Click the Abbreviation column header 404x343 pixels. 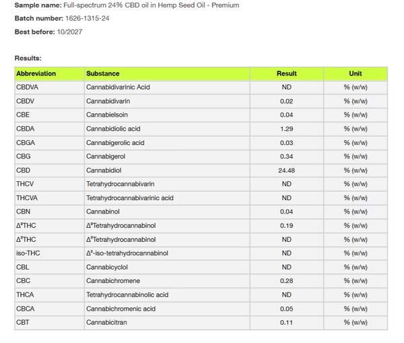click(36, 73)
